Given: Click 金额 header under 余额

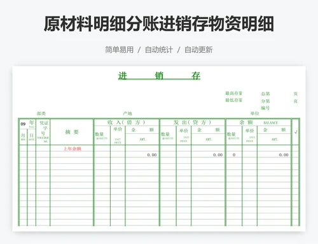Looking at the screenshot, I should click(274, 130).
